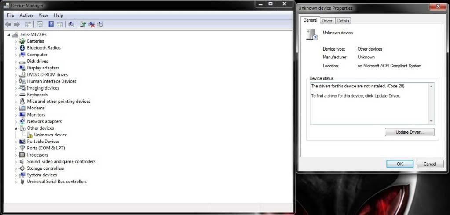Select the Batteries label in the device tree

click(35, 41)
